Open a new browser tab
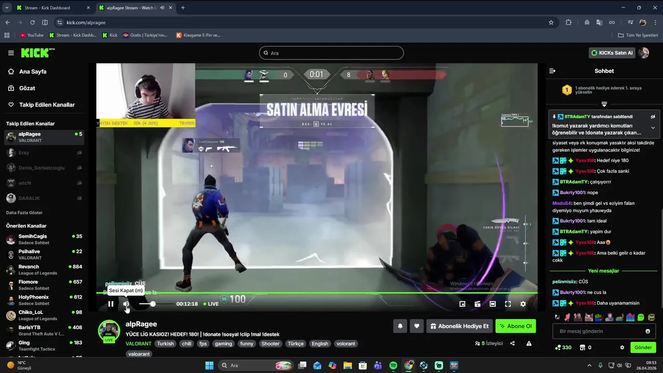 pos(183,8)
